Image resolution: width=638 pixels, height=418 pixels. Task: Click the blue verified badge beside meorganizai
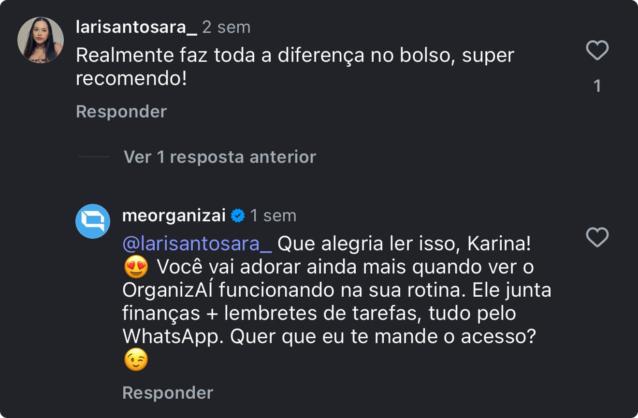point(238,216)
